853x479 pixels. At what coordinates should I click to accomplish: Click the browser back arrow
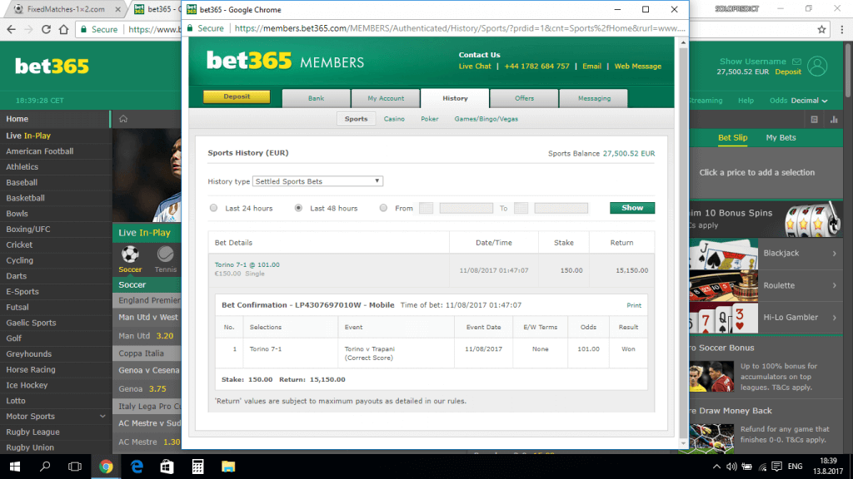pyautogui.click(x=12, y=29)
